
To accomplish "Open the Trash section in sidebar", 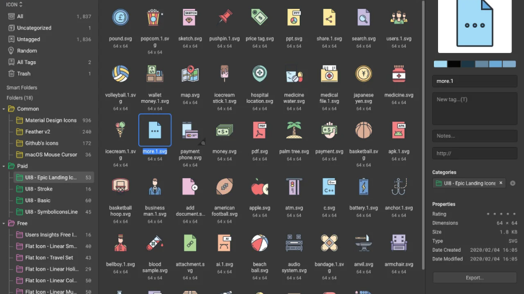I will pos(24,73).
